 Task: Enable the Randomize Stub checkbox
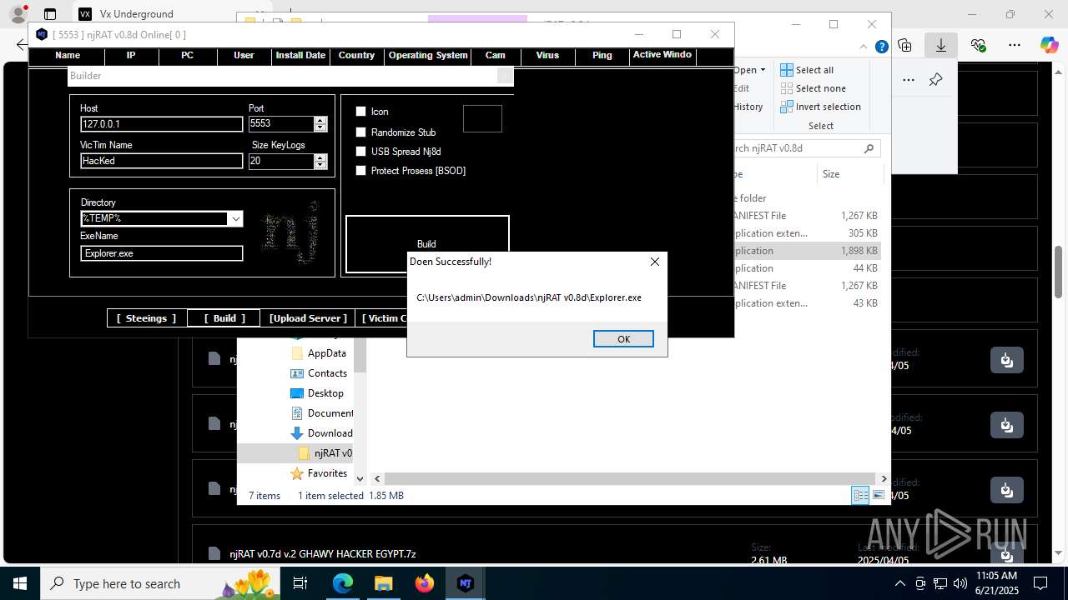361,132
